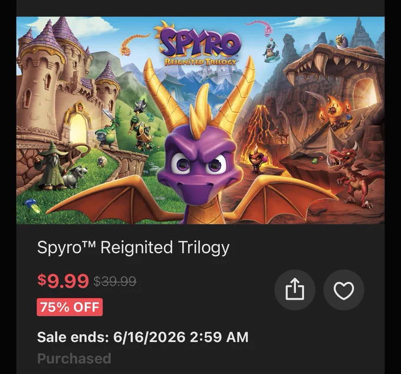Screen dimensions: 401x374
Task: Click the $9.99 sale price
Action: [x=63, y=281]
